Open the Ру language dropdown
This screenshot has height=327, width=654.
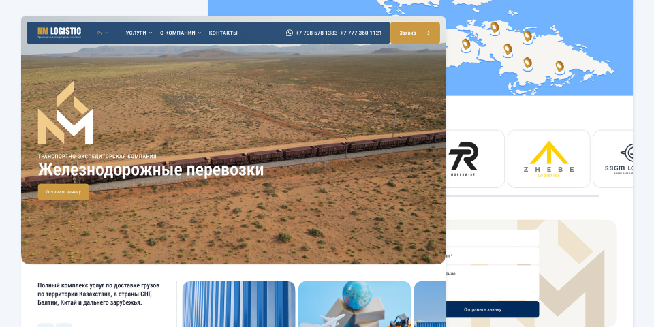[103, 33]
